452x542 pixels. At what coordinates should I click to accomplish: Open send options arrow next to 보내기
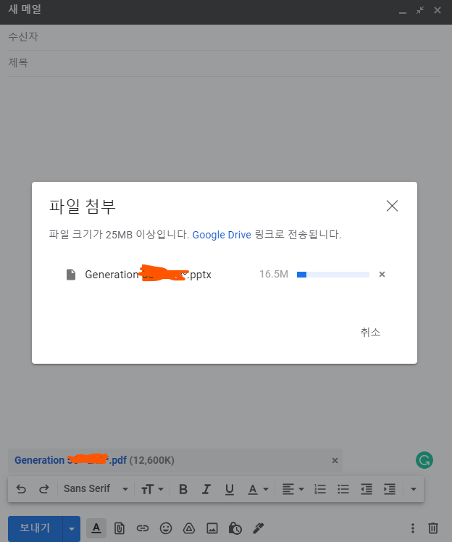click(x=72, y=528)
